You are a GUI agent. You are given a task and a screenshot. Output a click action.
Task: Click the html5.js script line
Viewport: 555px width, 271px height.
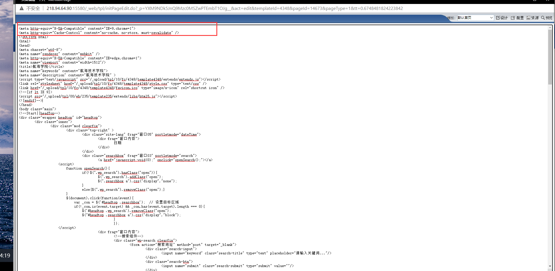coord(98,96)
